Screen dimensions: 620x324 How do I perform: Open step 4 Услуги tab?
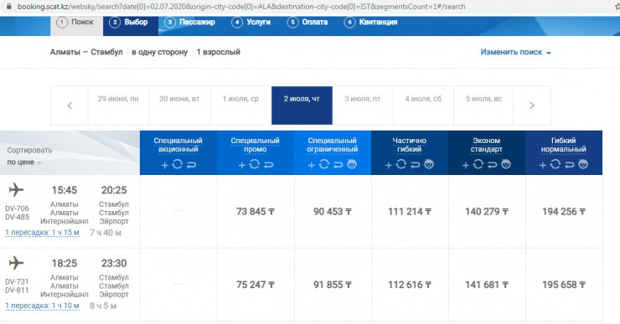click(x=251, y=22)
